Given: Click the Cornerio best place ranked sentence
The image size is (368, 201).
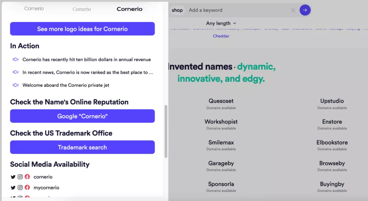Looking at the screenshot, I should 88,72.
